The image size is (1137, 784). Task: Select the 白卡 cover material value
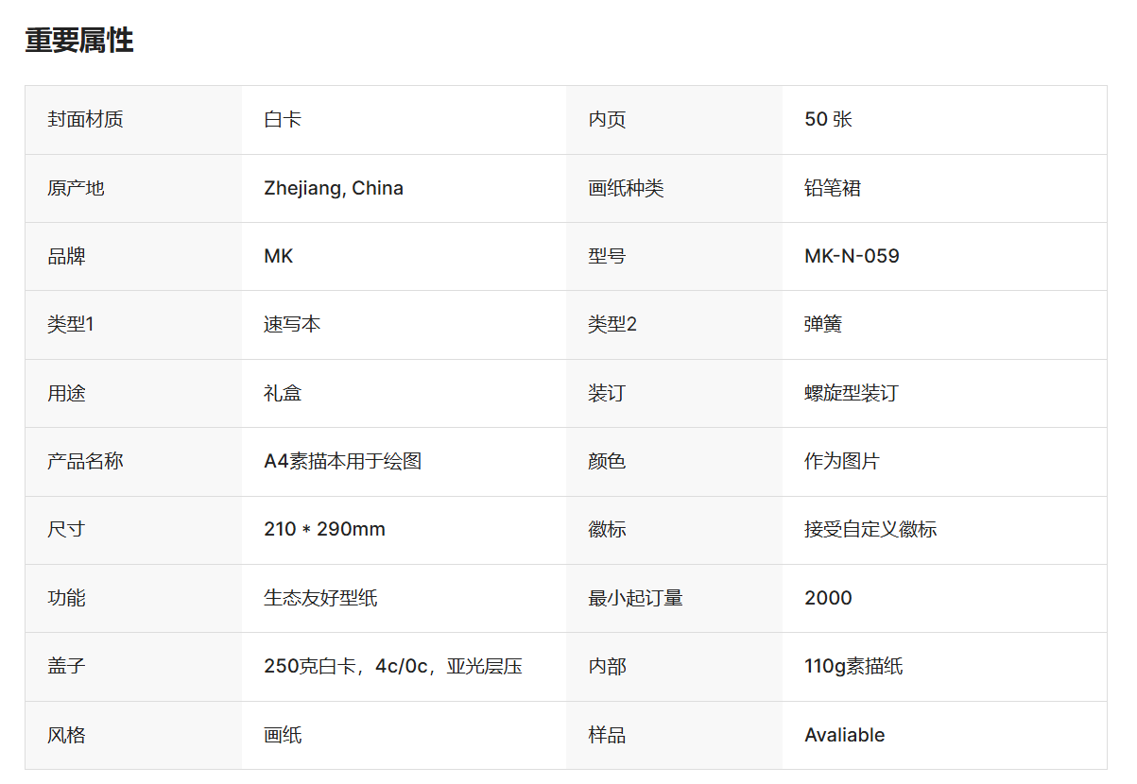tap(283, 120)
